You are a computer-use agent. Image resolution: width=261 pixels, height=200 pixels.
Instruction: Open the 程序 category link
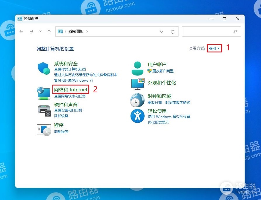pos(59,125)
